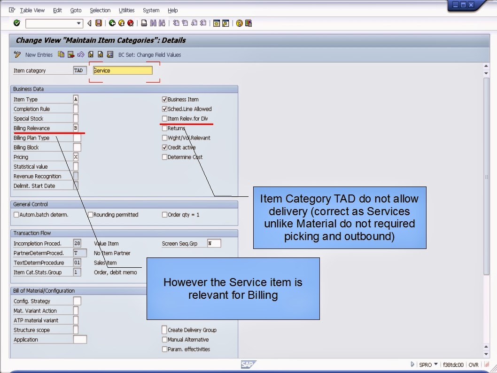Image resolution: width=497 pixels, height=373 pixels.
Task: Click the Display/Change pencil icon
Action: click(17, 54)
